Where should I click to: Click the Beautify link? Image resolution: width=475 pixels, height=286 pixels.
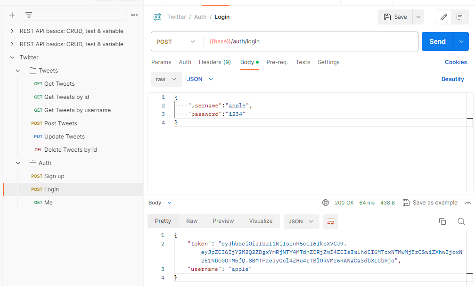pyautogui.click(x=452, y=79)
